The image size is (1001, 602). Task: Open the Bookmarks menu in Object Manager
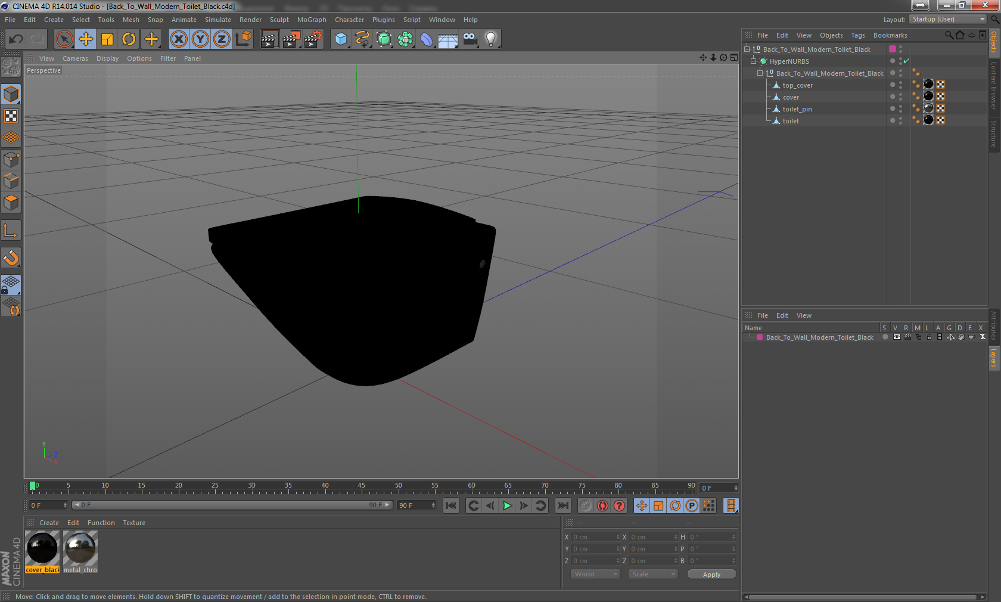[890, 35]
